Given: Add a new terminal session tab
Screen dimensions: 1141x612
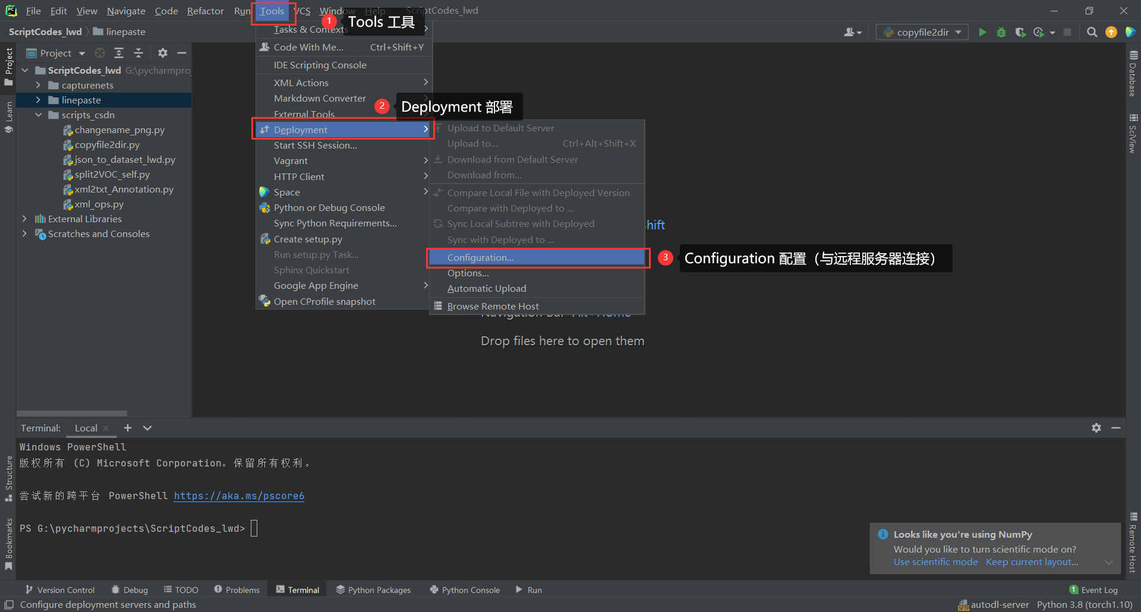Looking at the screenshot, I should [x=128, y=428].
